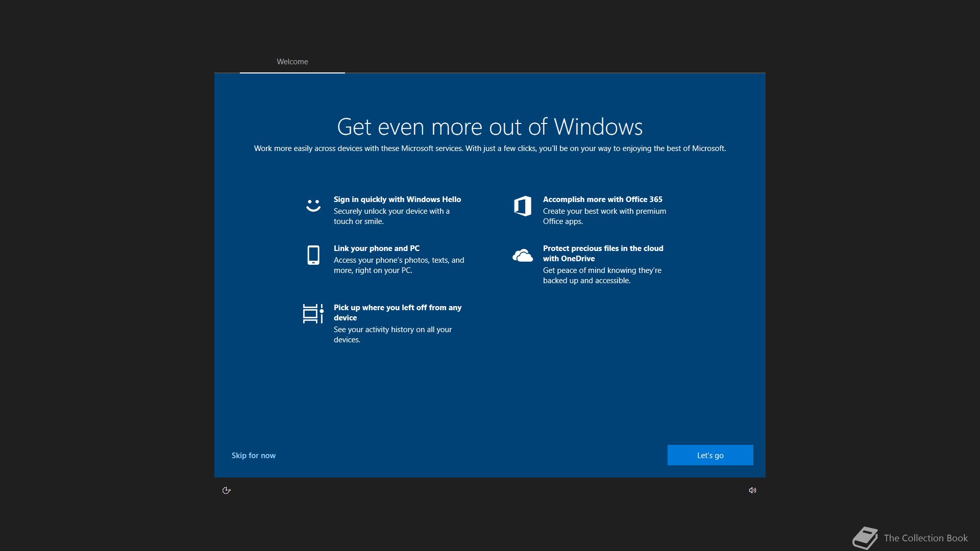The height and width of the screenshot is (551, 980).
Task: Click 'Accomplish more with Office 365' title
Action: pos(603,199)
